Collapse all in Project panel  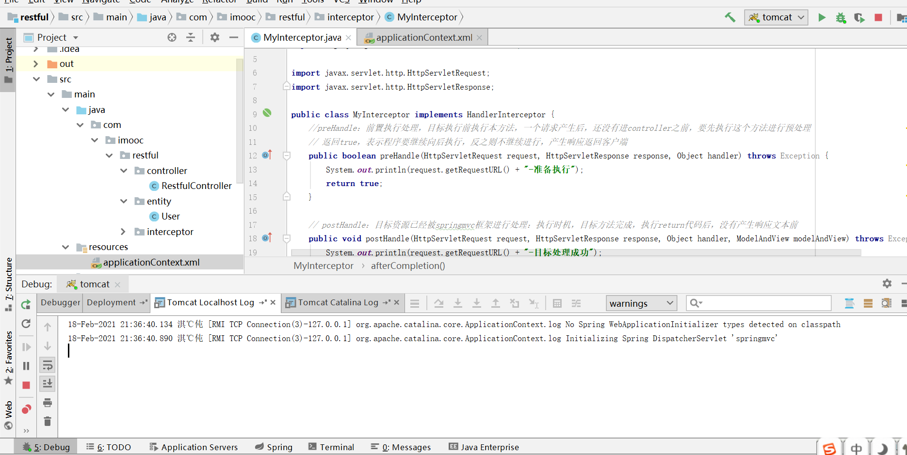[x=191, y=37]
